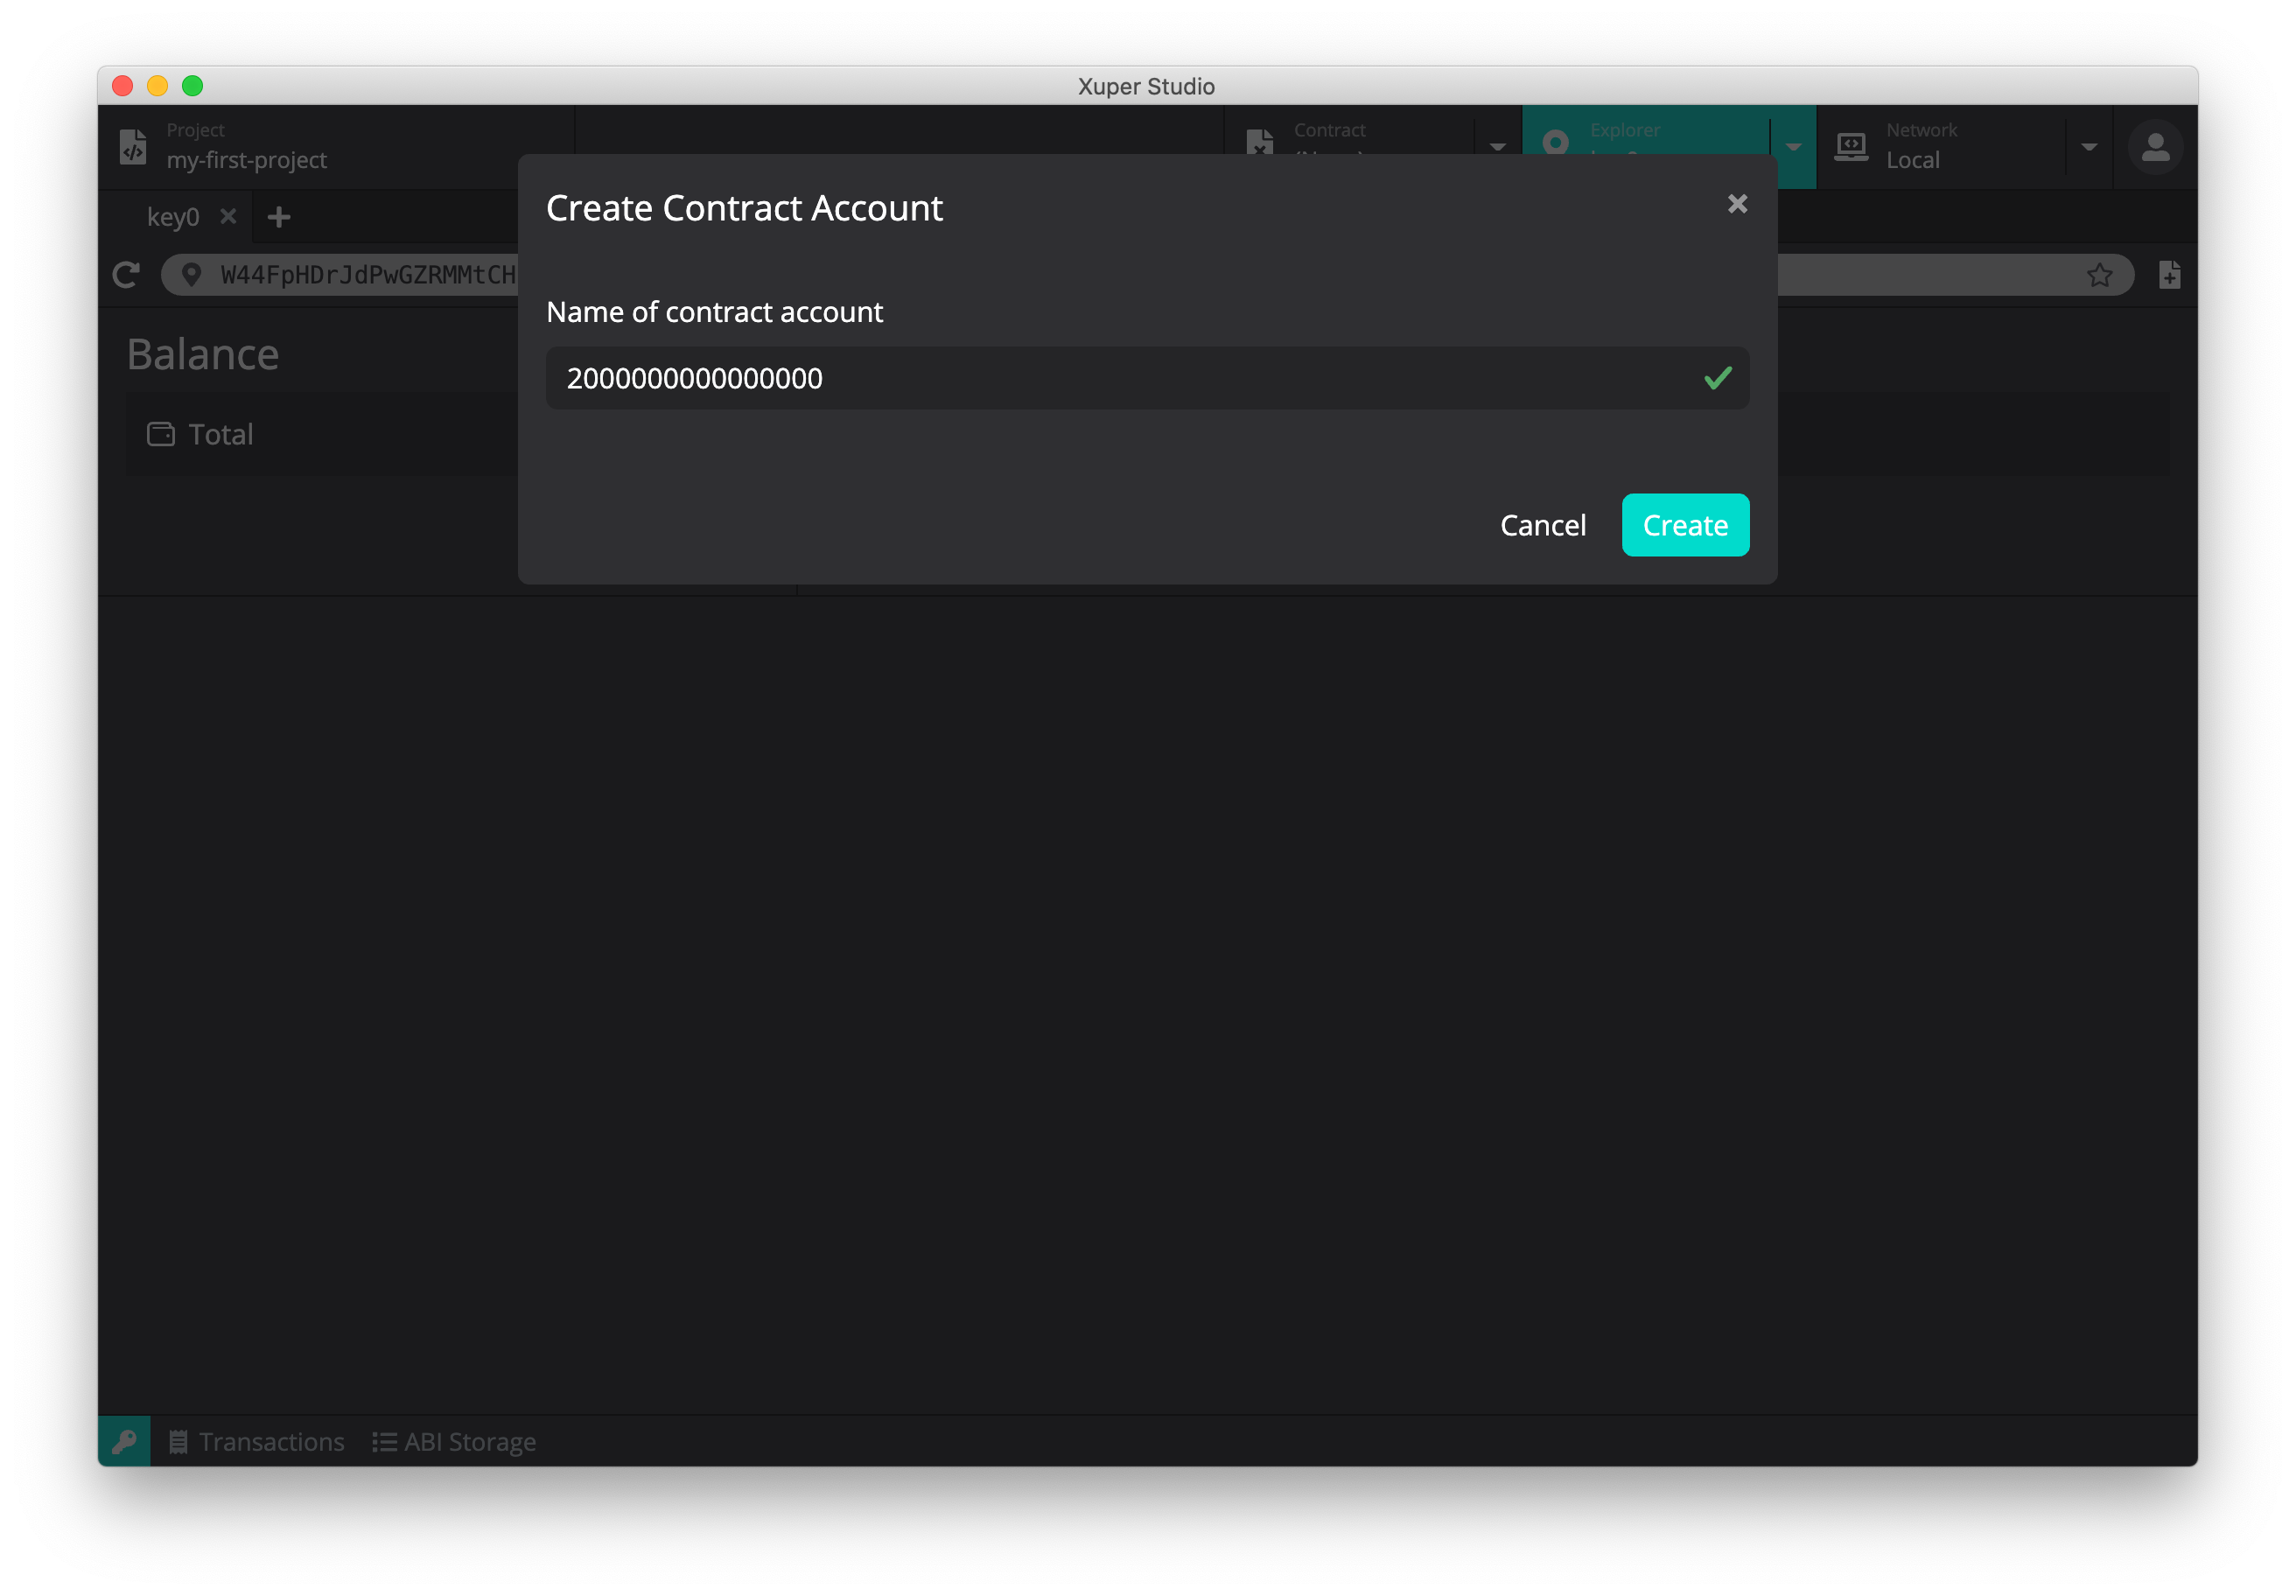
Task: Click the location pin in address bar
Action: pyautogui.click(x=191, y=275)
